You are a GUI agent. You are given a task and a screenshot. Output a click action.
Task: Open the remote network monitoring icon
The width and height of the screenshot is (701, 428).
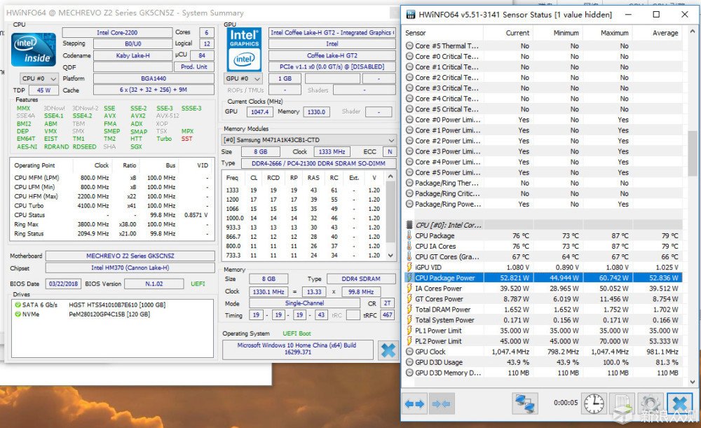(524, 403)
